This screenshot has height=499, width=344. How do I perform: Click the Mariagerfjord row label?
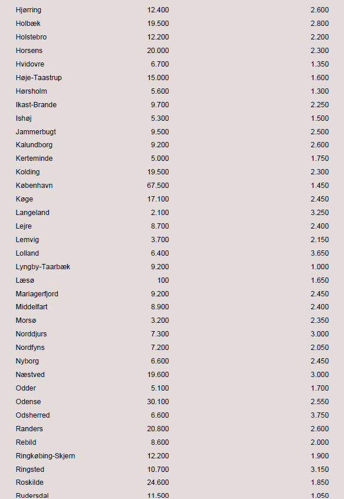click(37, 294)
